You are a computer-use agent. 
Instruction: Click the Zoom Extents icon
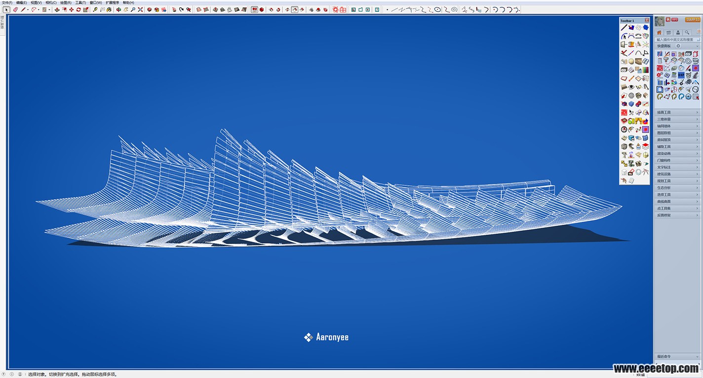tap(140, 9)
